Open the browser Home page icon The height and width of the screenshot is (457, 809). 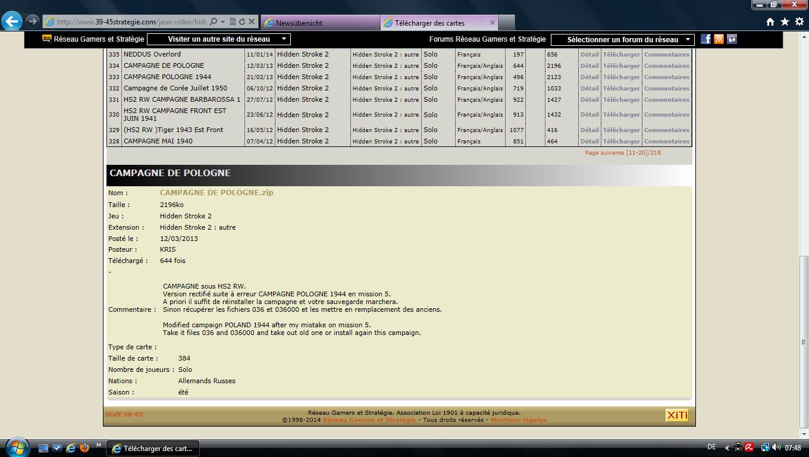(x=770, y=22)
